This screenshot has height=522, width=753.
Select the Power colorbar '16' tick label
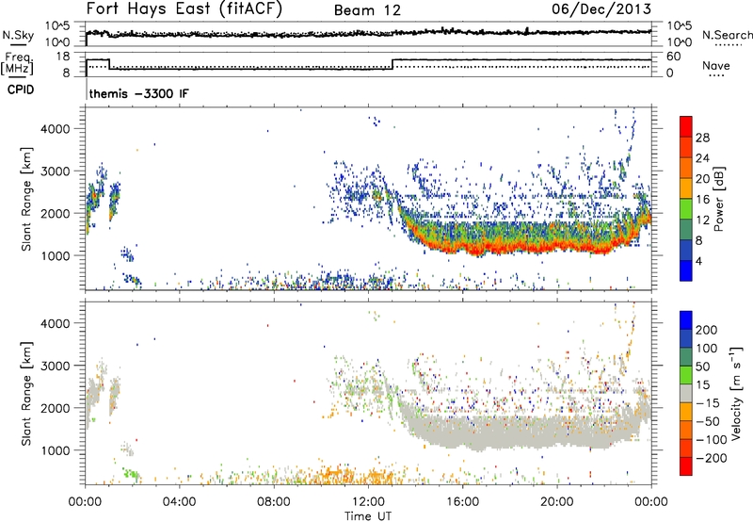coord(702,200)
